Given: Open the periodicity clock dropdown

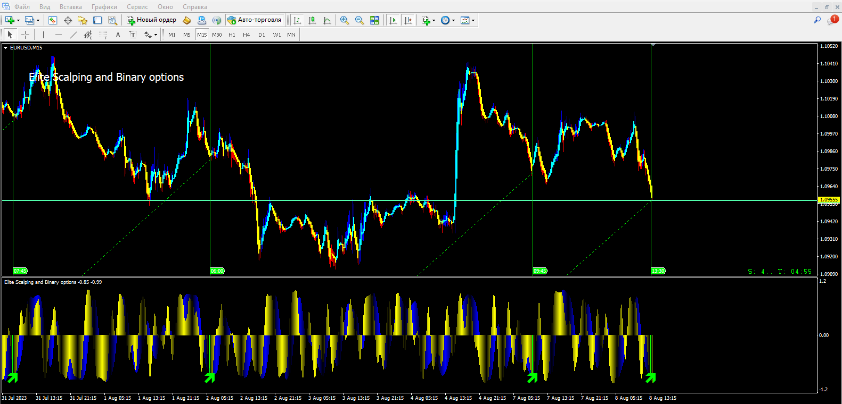Looking at the screenshot, I should [453, 20].
